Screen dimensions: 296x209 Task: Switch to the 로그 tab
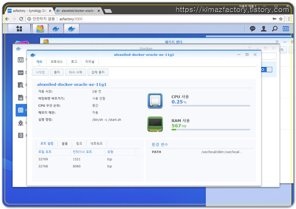point(74,61)
